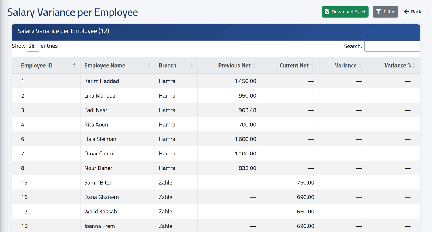Select Lina Mansour name cell
This screenshot has height=232, width=432.
(117, 96)
